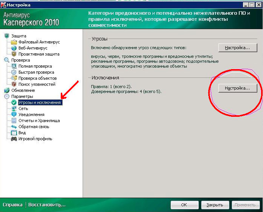263x212 pixels.
Task: Click the Файловый Антивирус folder icon
Action: tap(14, 42)
